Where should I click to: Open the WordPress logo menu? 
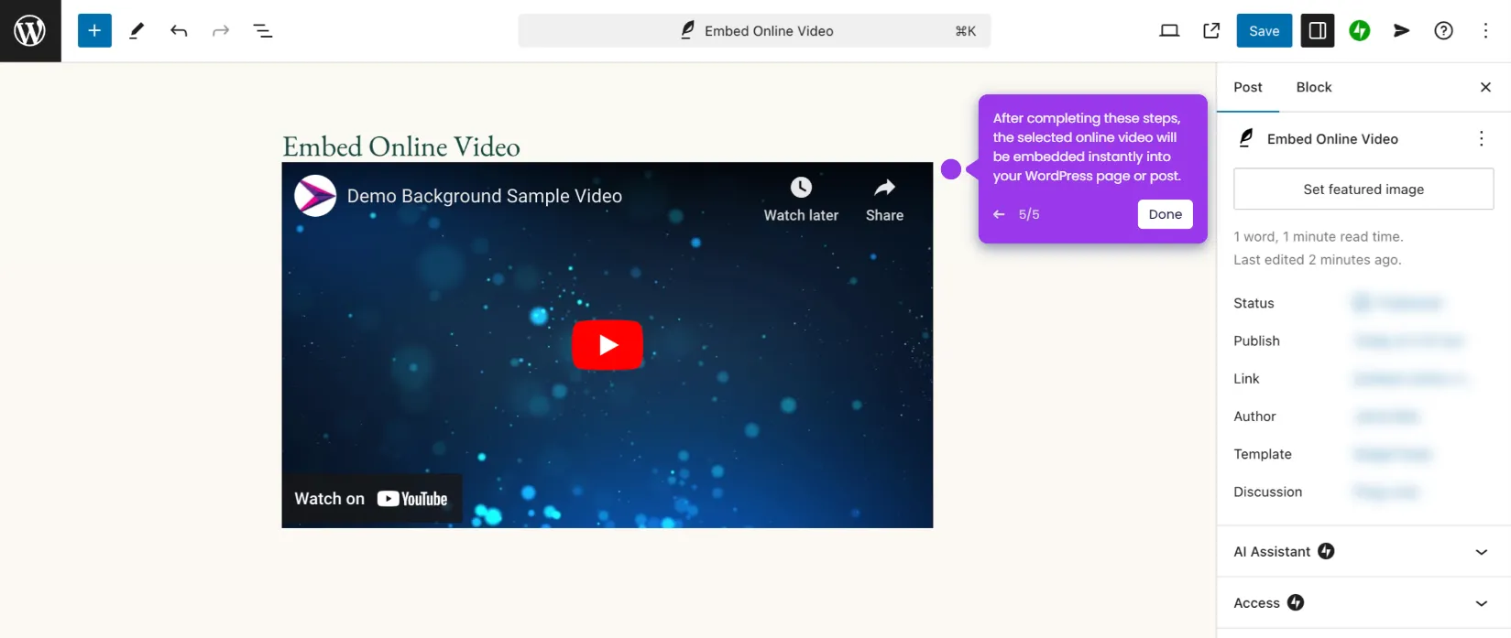30,31
